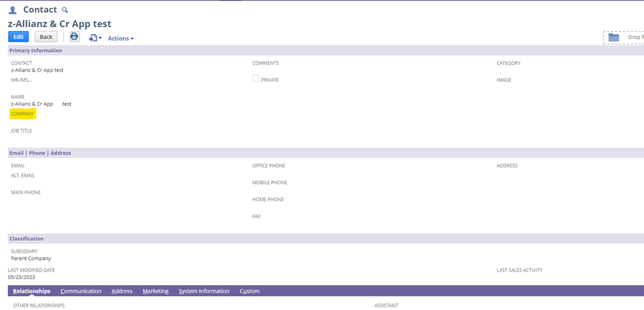The height and width of the screenshot is (310, 644).
Task: Click the OFFICE PHONE label
Action: 269,166
